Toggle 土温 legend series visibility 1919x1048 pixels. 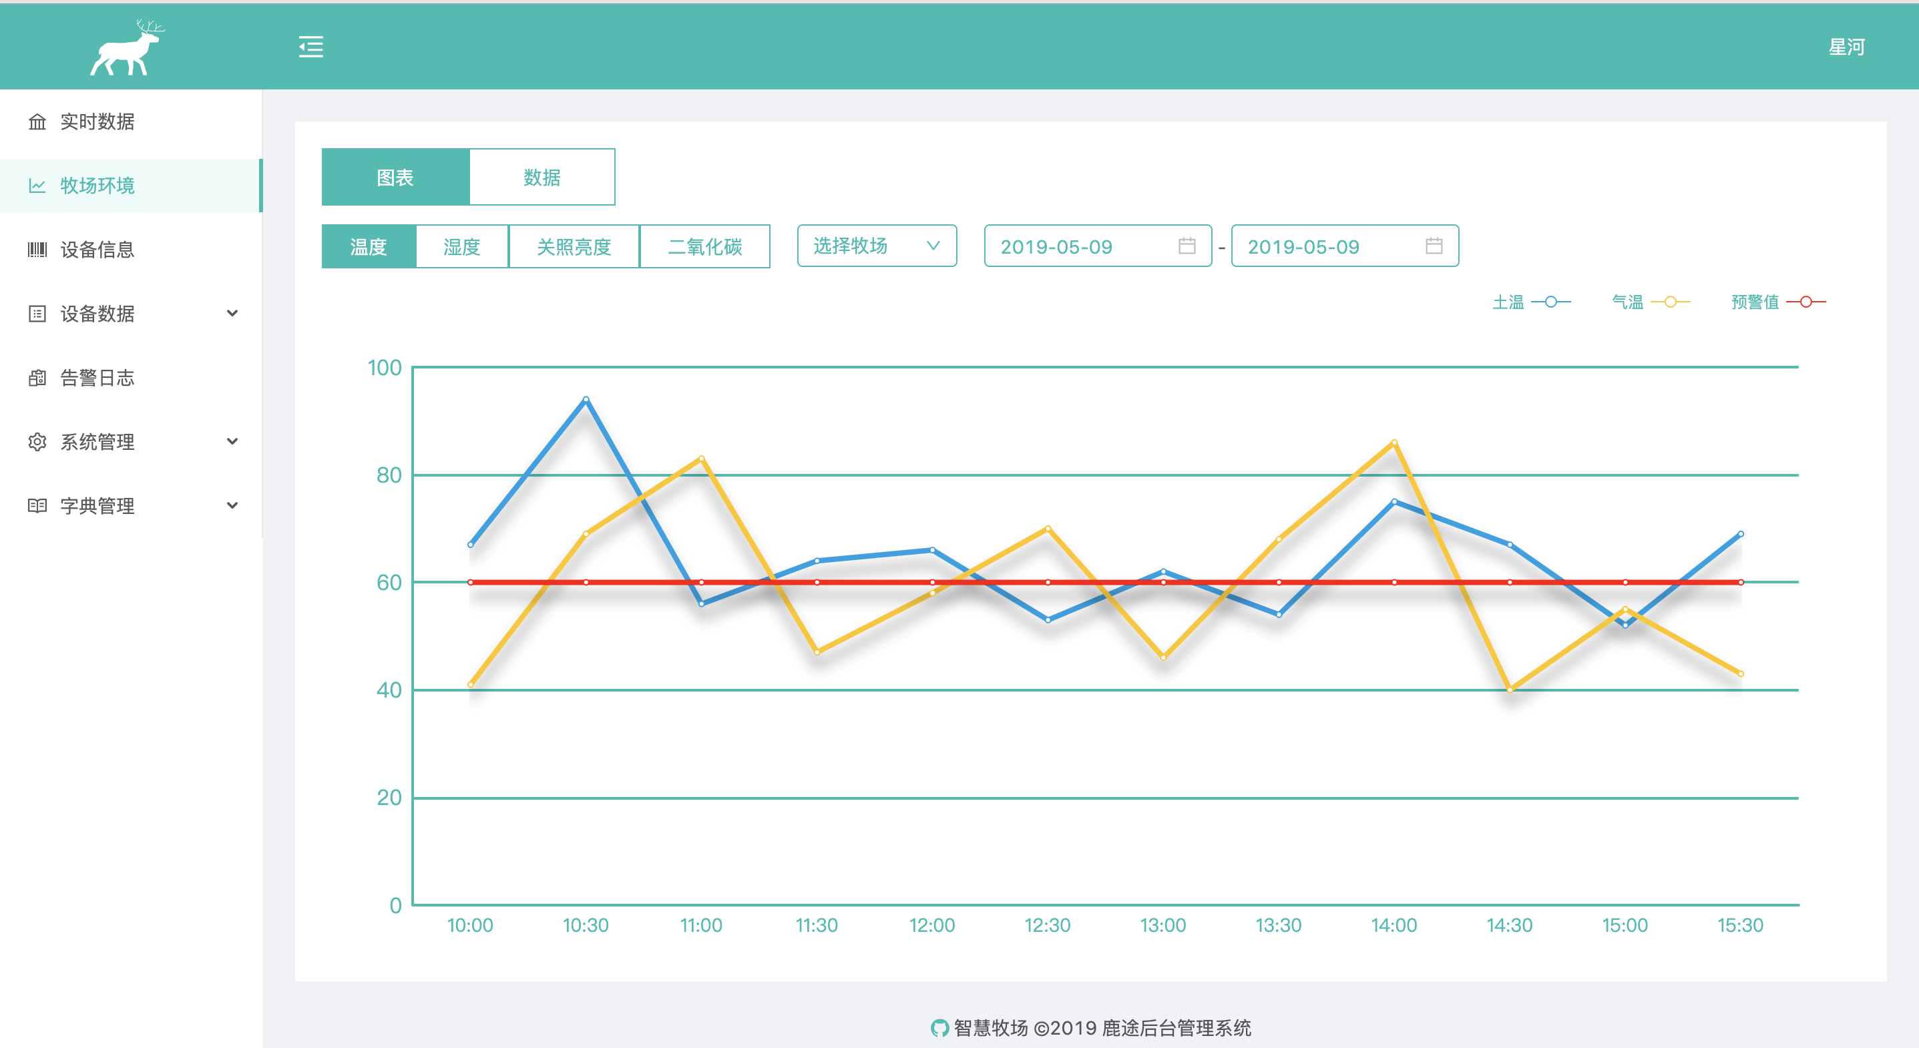point(1532,302)
